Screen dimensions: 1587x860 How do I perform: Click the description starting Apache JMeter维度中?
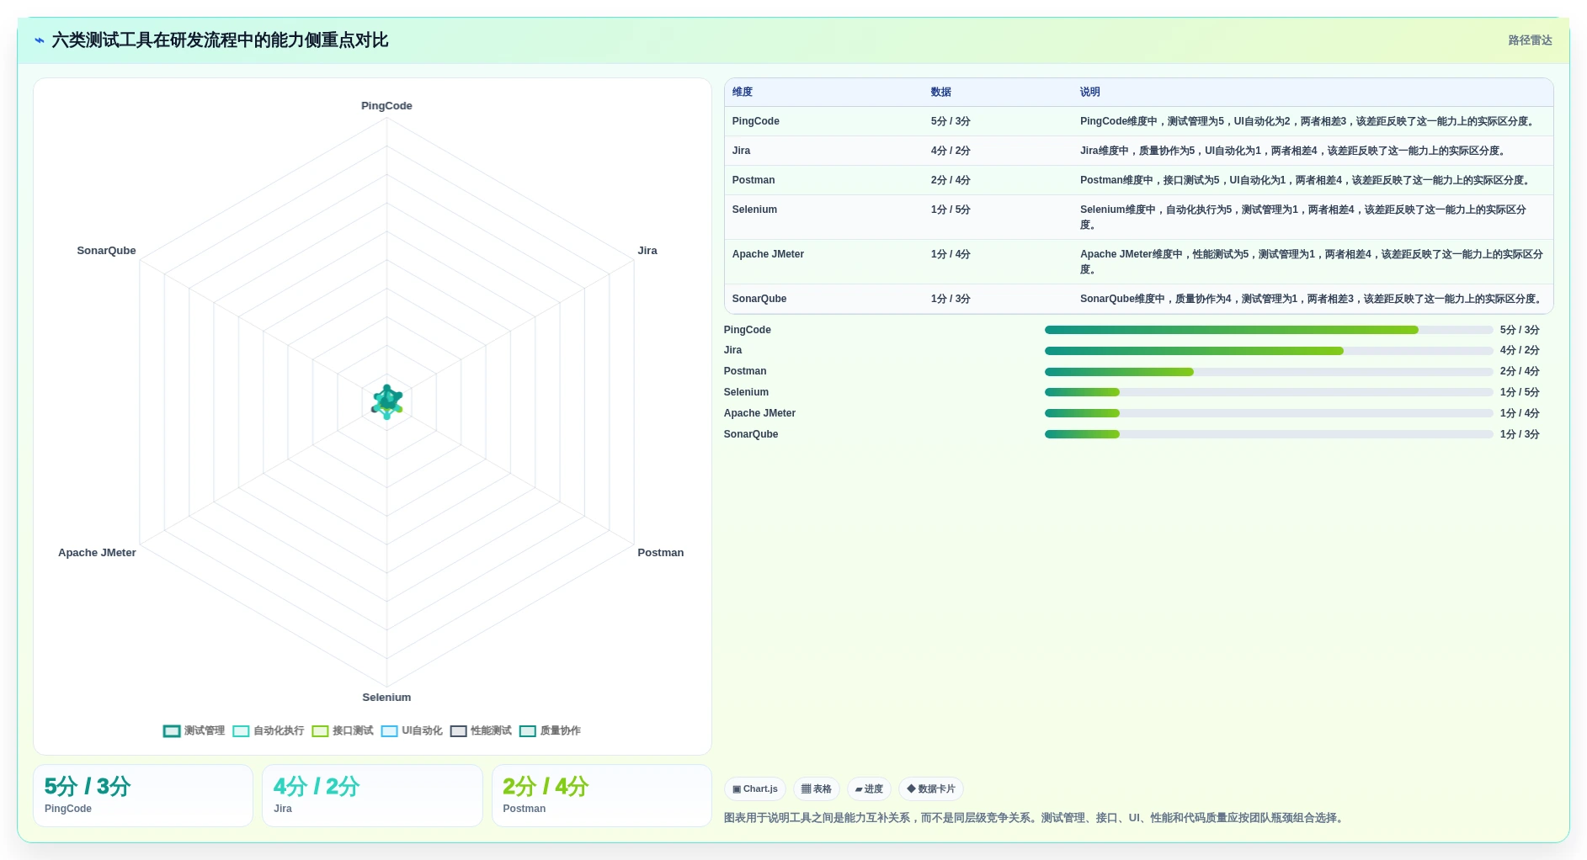tap(1312, 262)
